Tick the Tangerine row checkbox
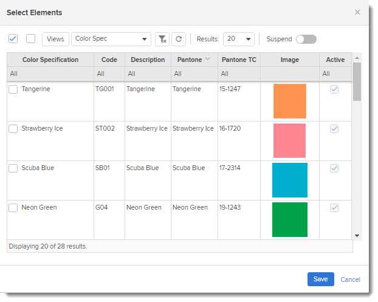Image resolution: width=378 pixels, height=302 pixels. click(13, 89)
